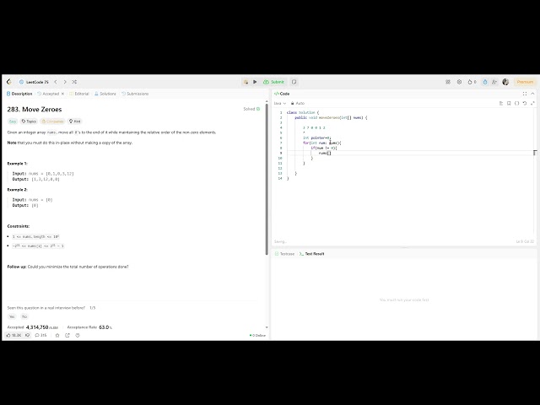
Task: Click the Easy difficulty tag
Action: point(13,121)
